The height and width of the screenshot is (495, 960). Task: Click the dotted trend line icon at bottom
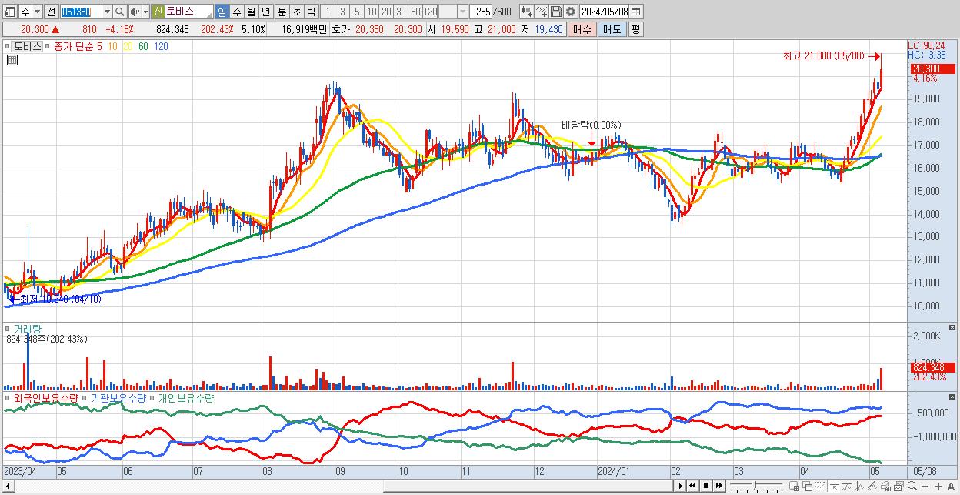coord(820,487)
